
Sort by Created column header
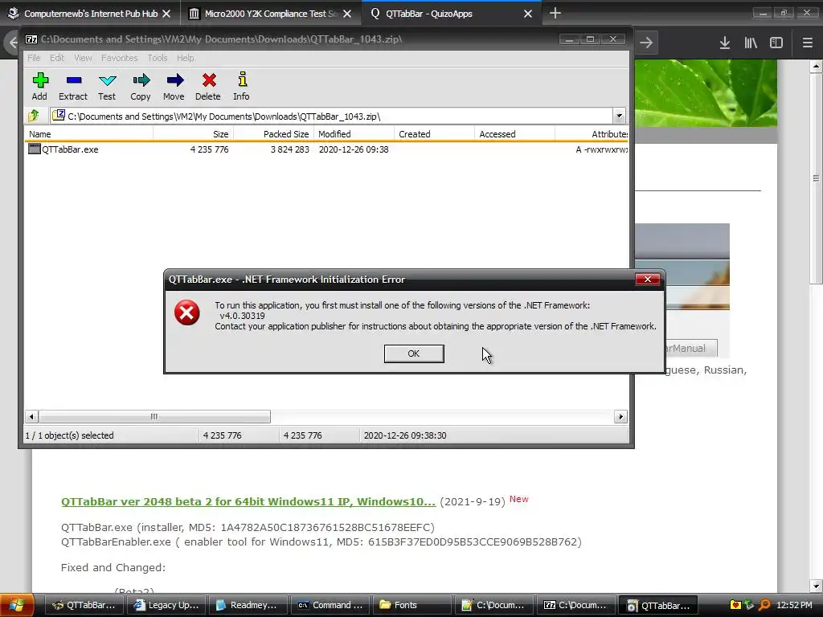pyautogui.click(x=434, y=134)
